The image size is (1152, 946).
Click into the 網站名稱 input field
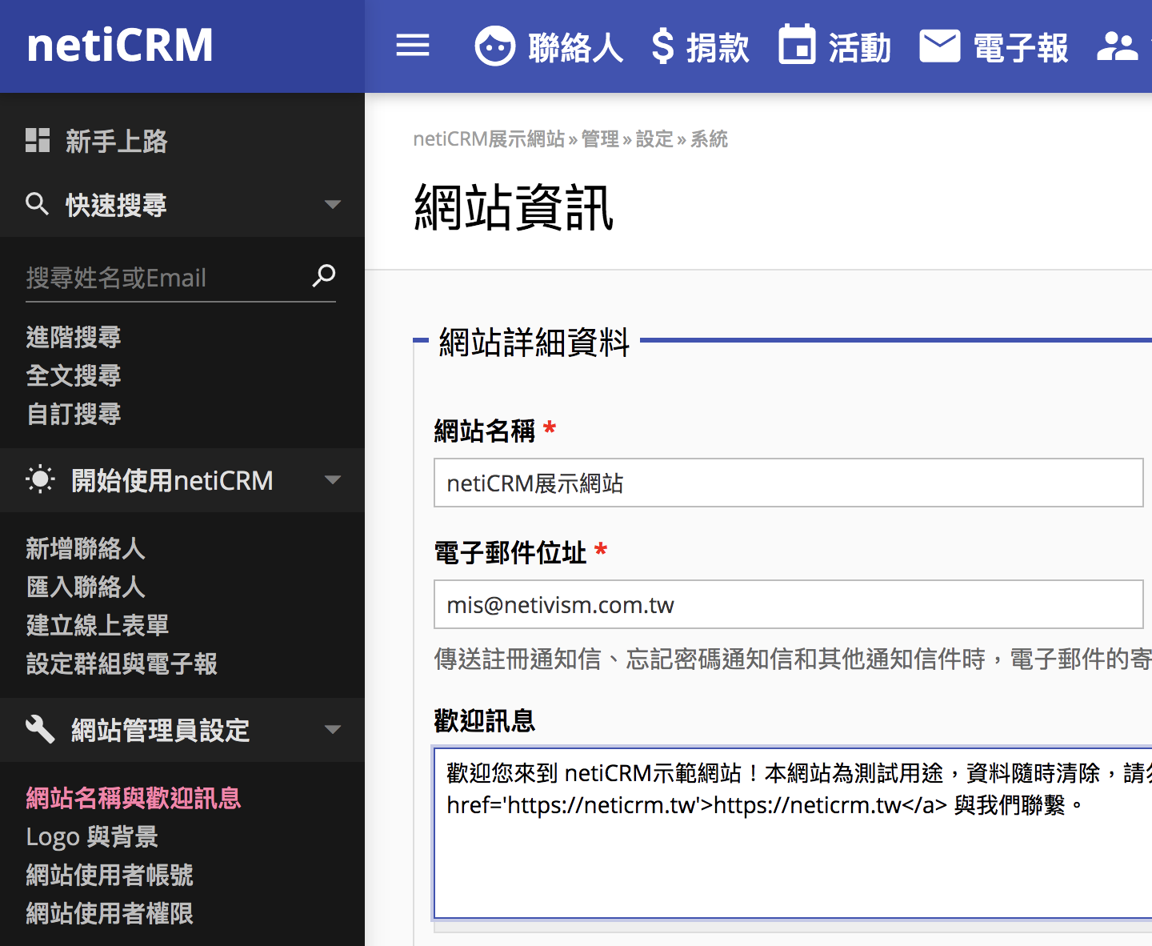[788, 483]
